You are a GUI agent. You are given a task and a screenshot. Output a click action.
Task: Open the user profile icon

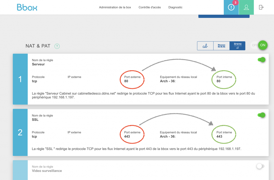246,7
